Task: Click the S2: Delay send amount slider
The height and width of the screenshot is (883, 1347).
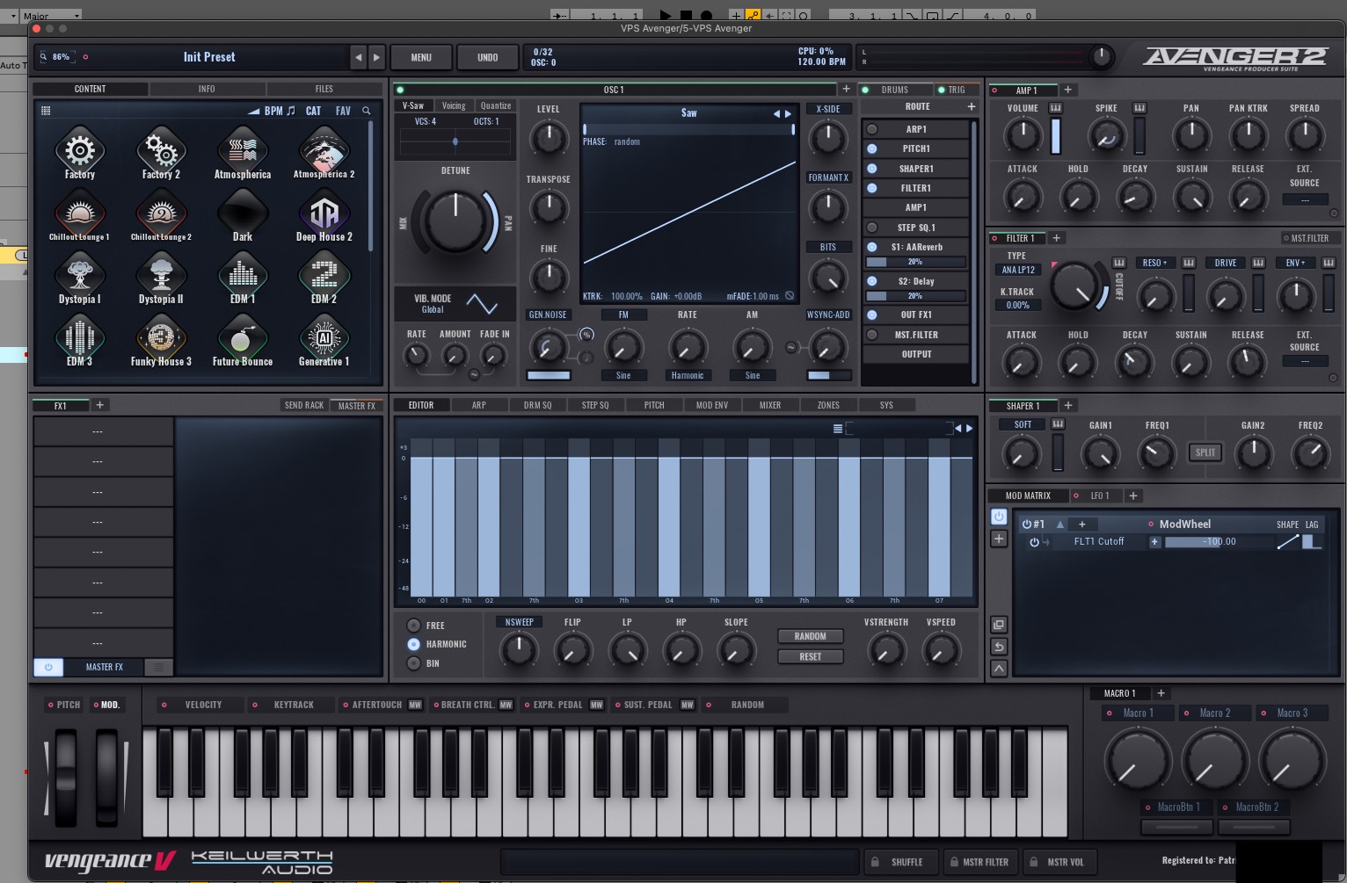Action: [x=915, y=296]
